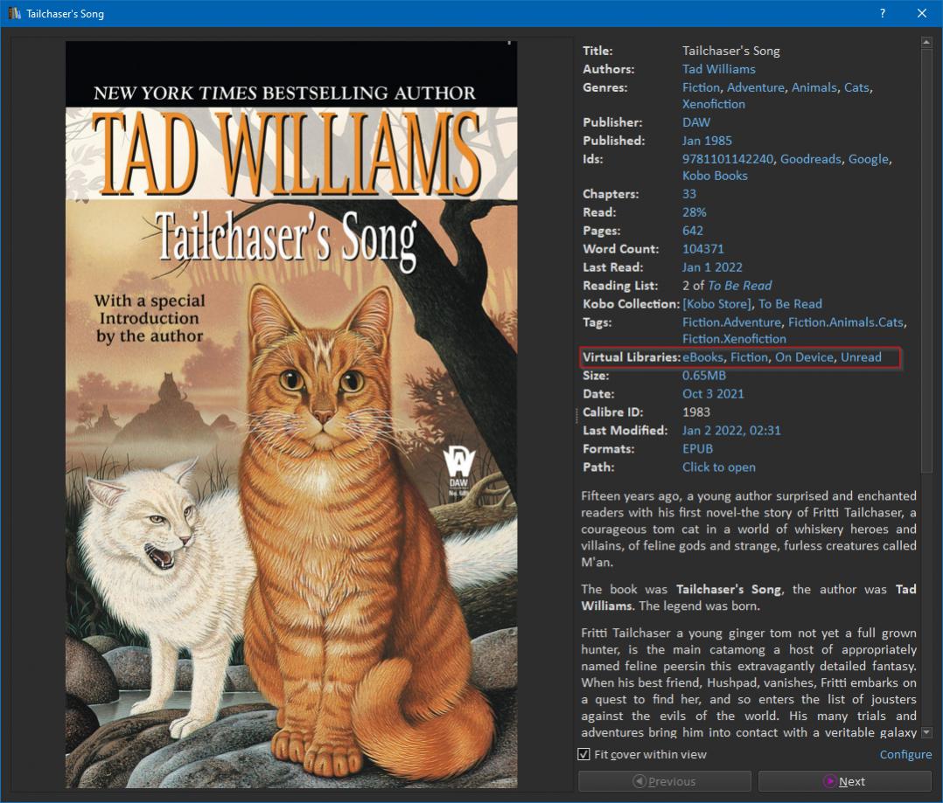Click the date Oct 3 2021
This screenshot has width=943, height=803.
coord(713,394)
